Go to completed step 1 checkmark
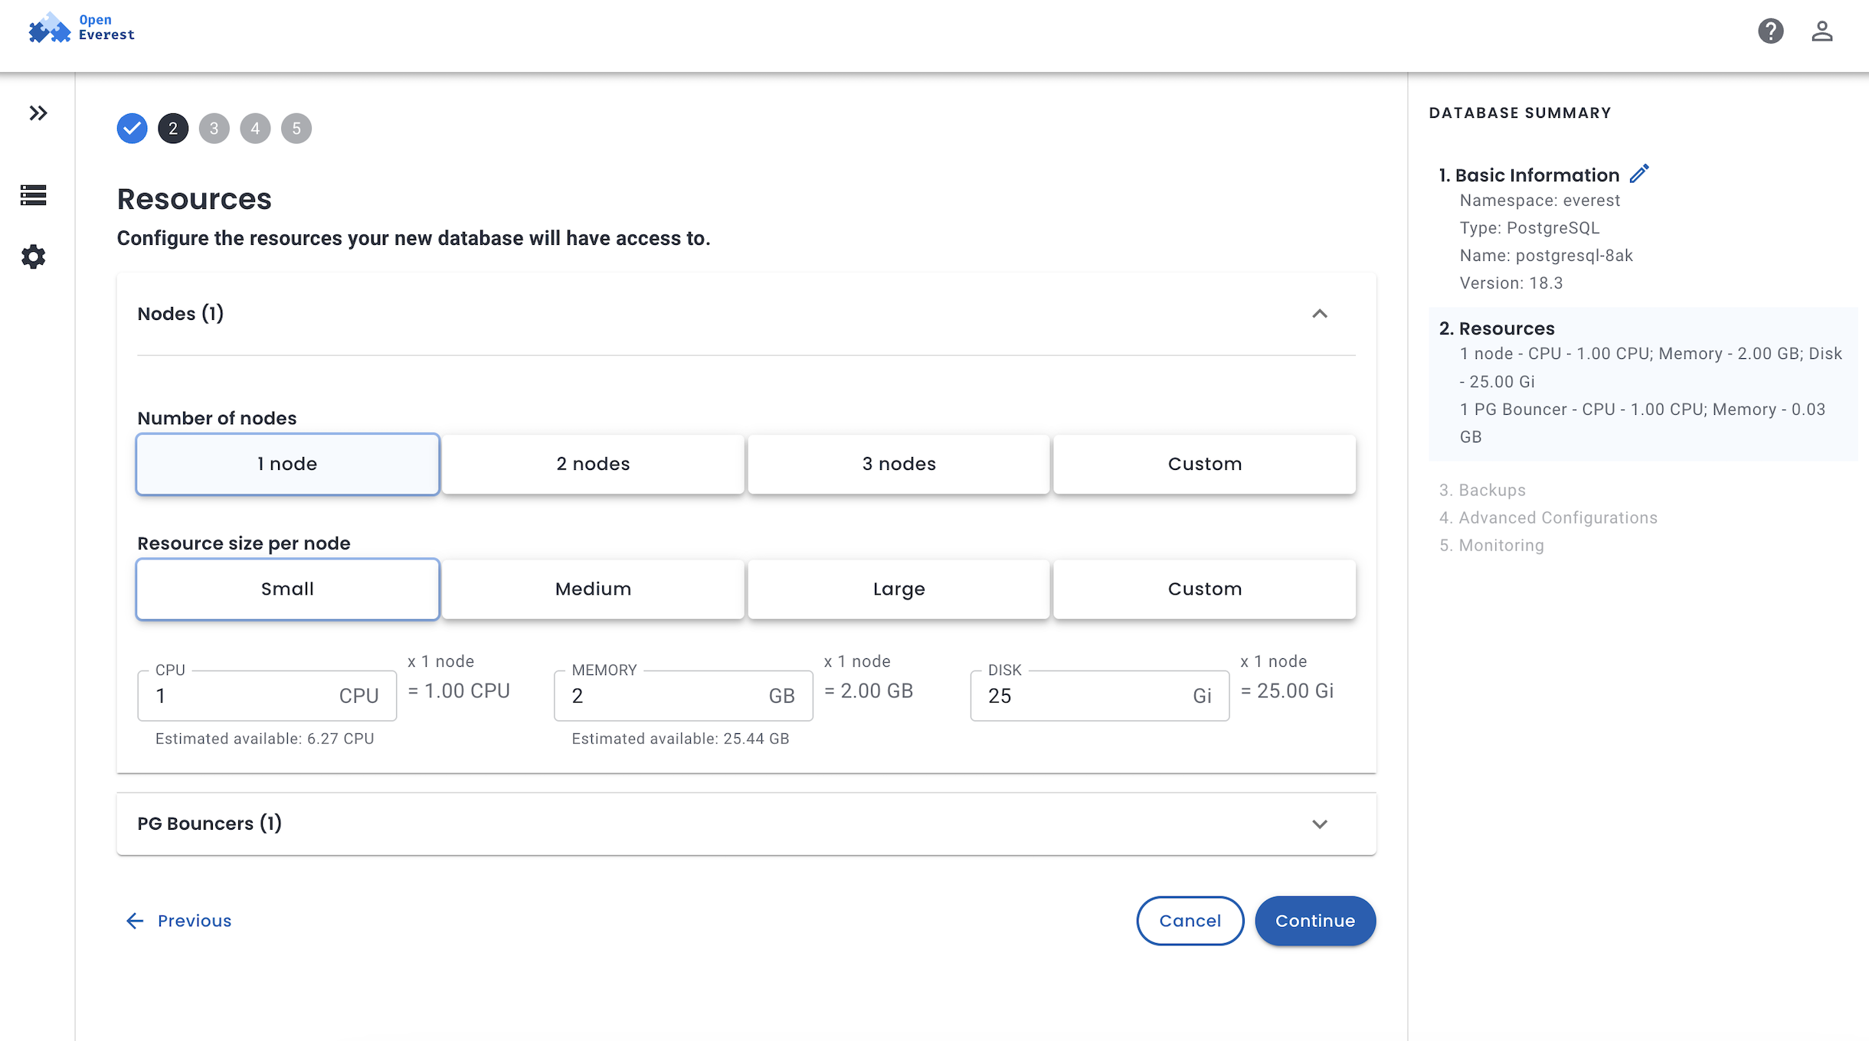The image size is (1869, 1041). [132, 128]
